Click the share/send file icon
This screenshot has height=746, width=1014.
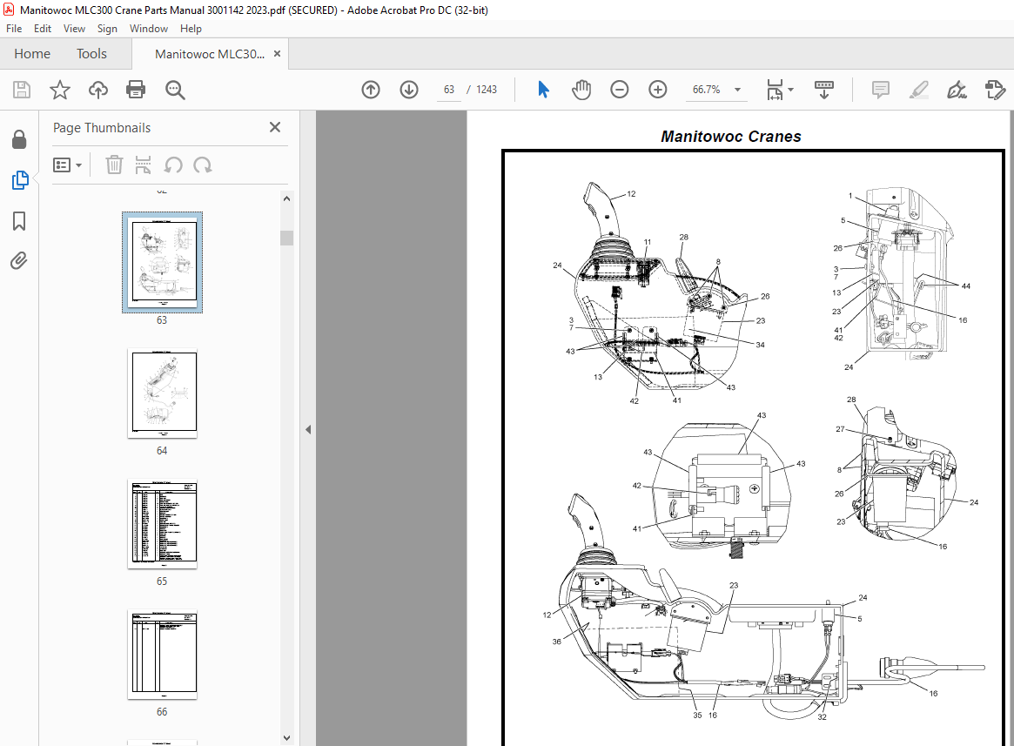[995, 90]
